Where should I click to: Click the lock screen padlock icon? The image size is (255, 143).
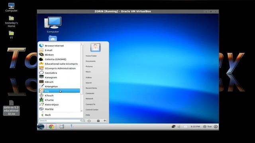click(x=98, y=121)
